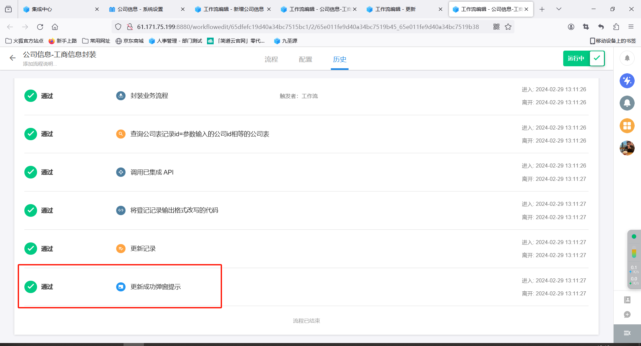Click the orange search icon for 查询公司表记录
The height and width of the screenshot is (346, 641).
click(x=121, y=134)
